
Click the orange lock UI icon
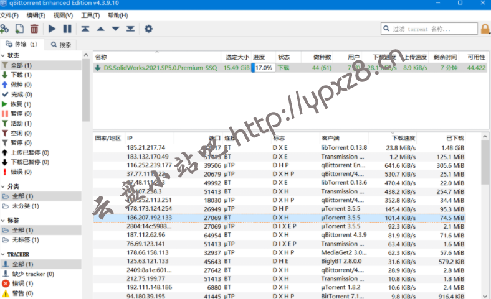[485, 29]
